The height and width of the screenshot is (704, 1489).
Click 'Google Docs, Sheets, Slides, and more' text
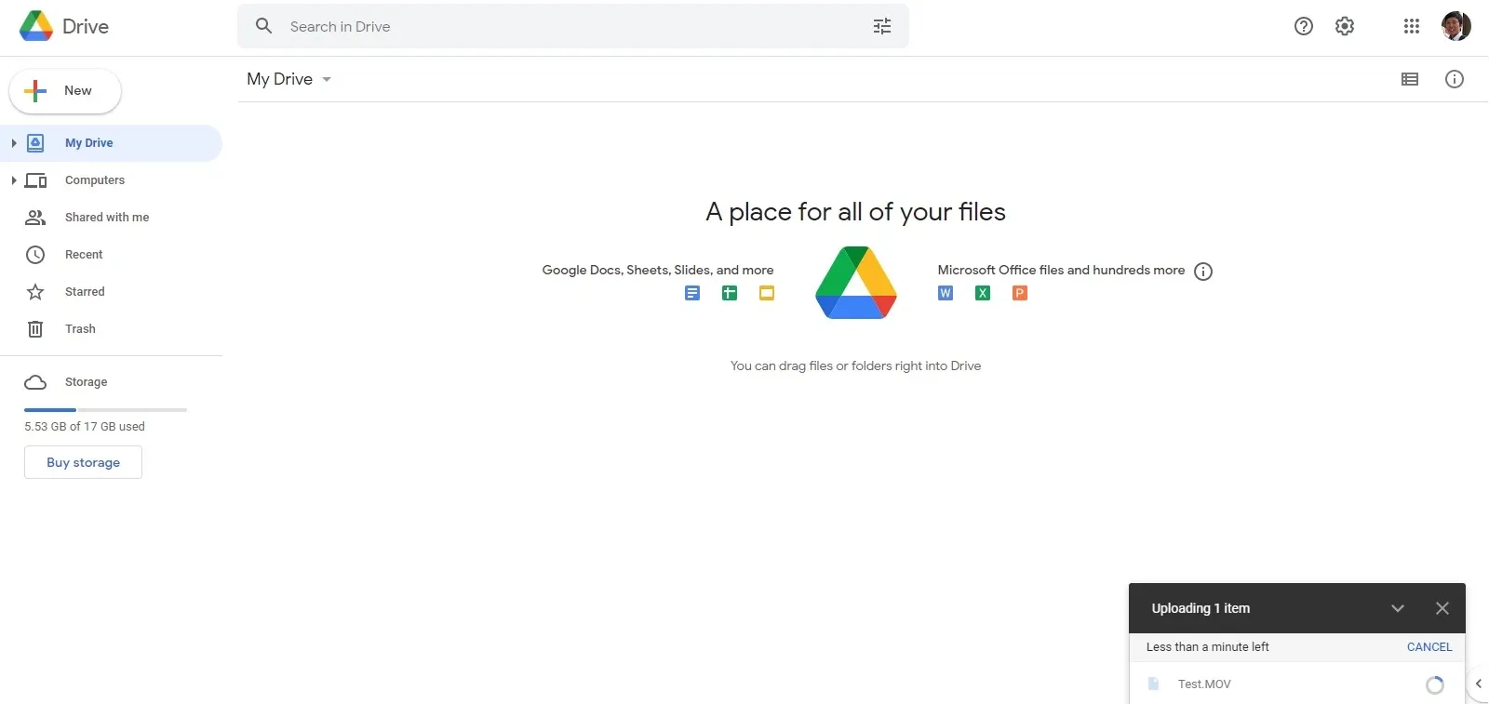point(658,270)
